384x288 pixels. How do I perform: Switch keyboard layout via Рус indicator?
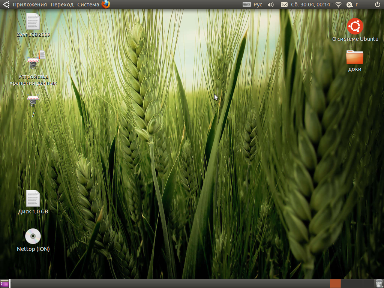pos(253,4)
